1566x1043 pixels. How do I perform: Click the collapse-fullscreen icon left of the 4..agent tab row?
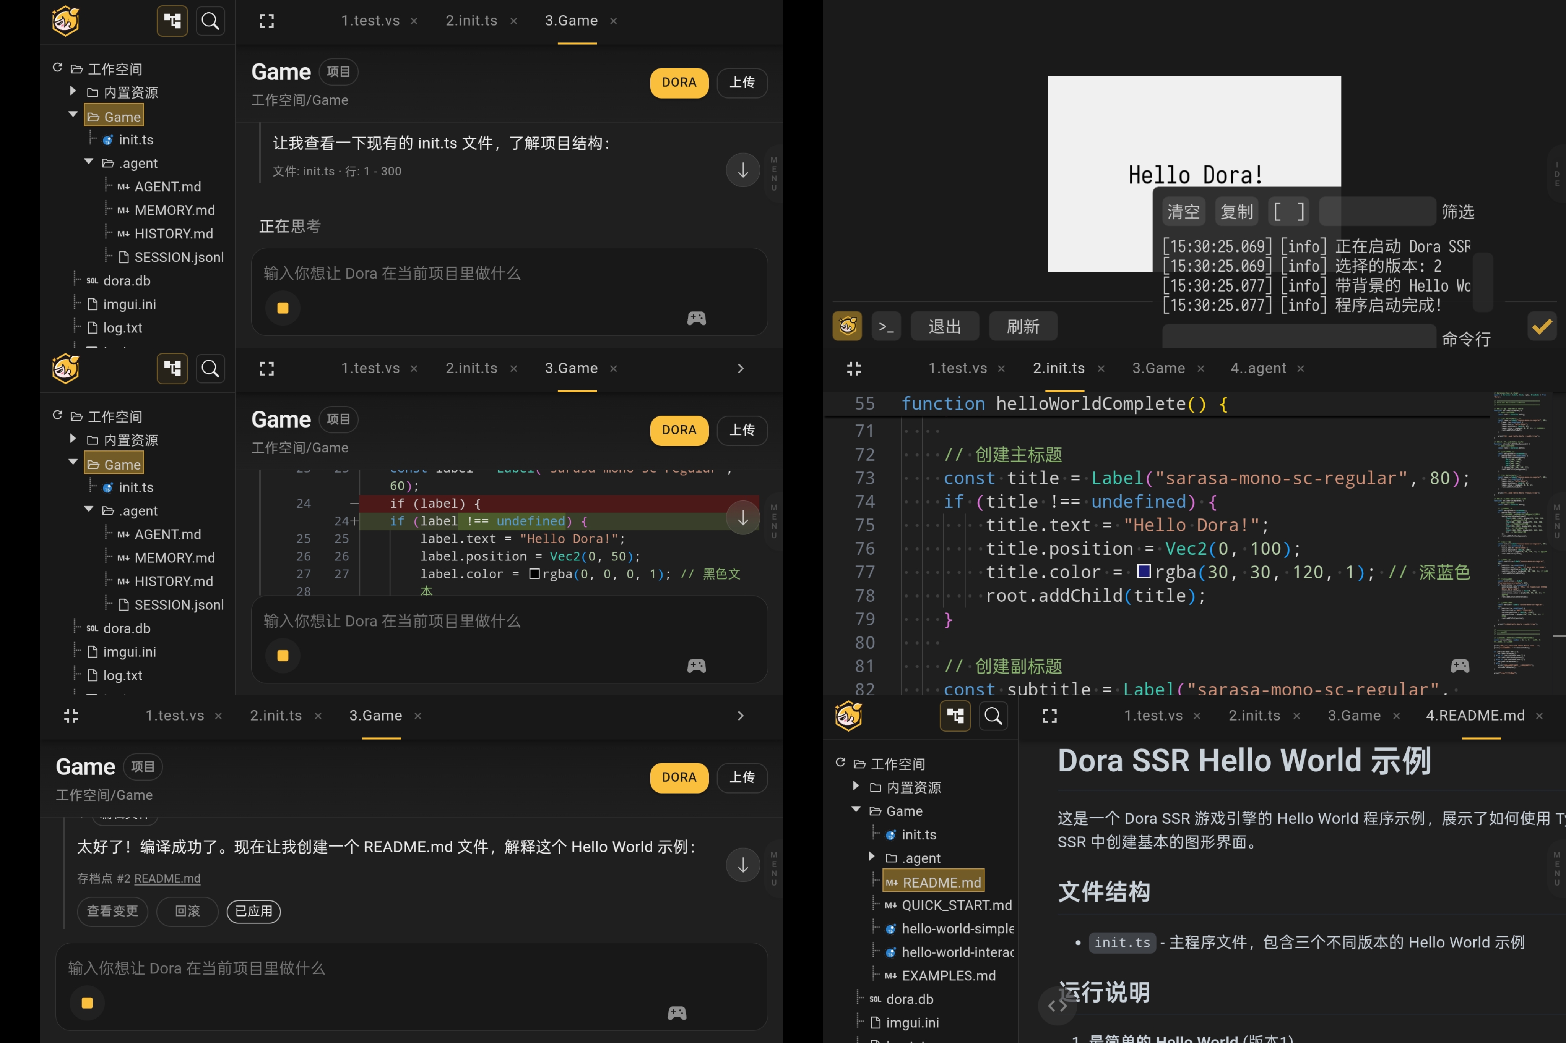click(854, 369)
